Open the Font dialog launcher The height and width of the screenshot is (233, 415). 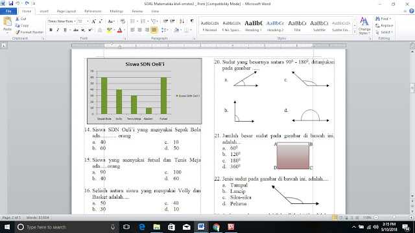click(124, 39)
